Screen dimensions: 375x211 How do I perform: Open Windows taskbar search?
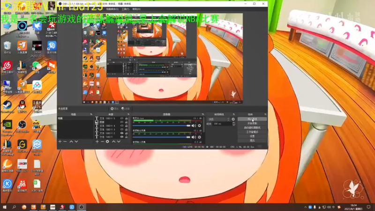pos(14,207)
